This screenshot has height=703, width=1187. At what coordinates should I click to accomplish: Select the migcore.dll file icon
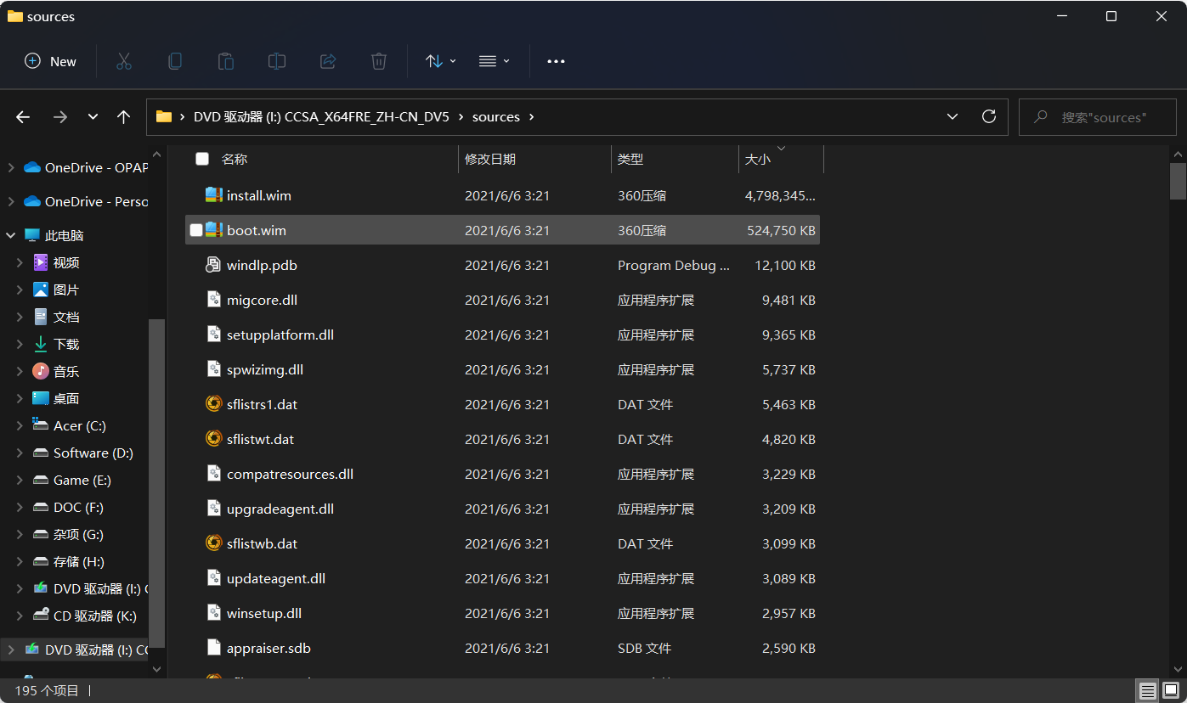(x=214, y=300)
